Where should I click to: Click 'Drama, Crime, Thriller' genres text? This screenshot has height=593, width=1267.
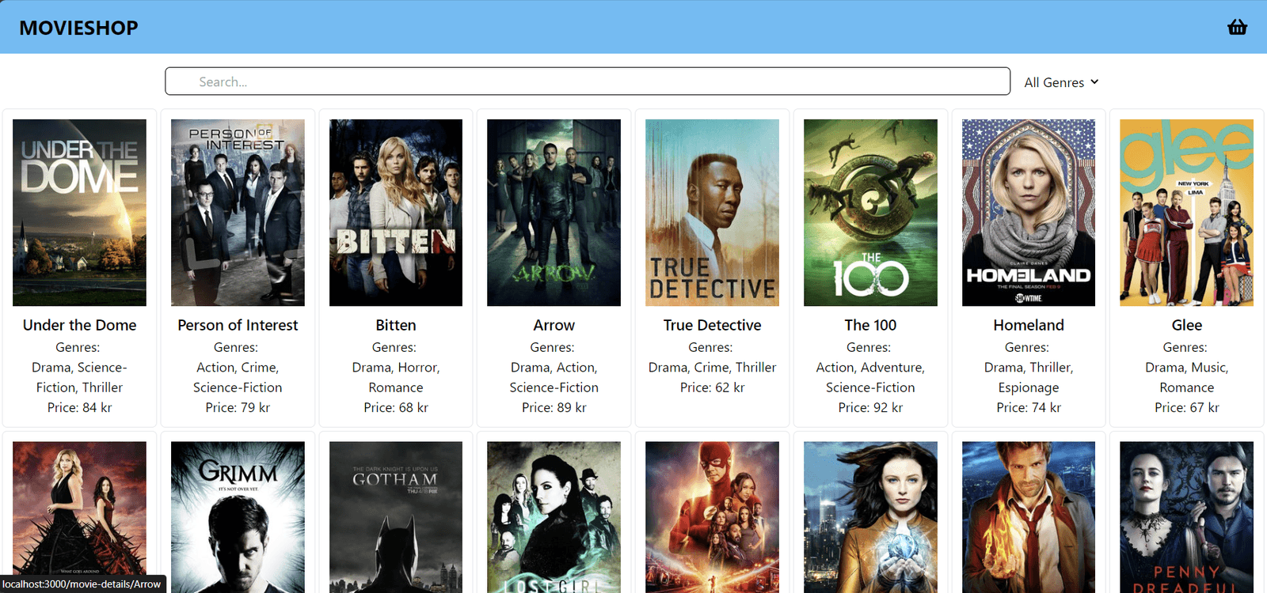tap(712, 368)
